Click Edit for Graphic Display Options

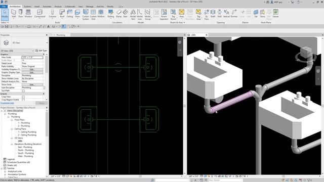[32, 73]
